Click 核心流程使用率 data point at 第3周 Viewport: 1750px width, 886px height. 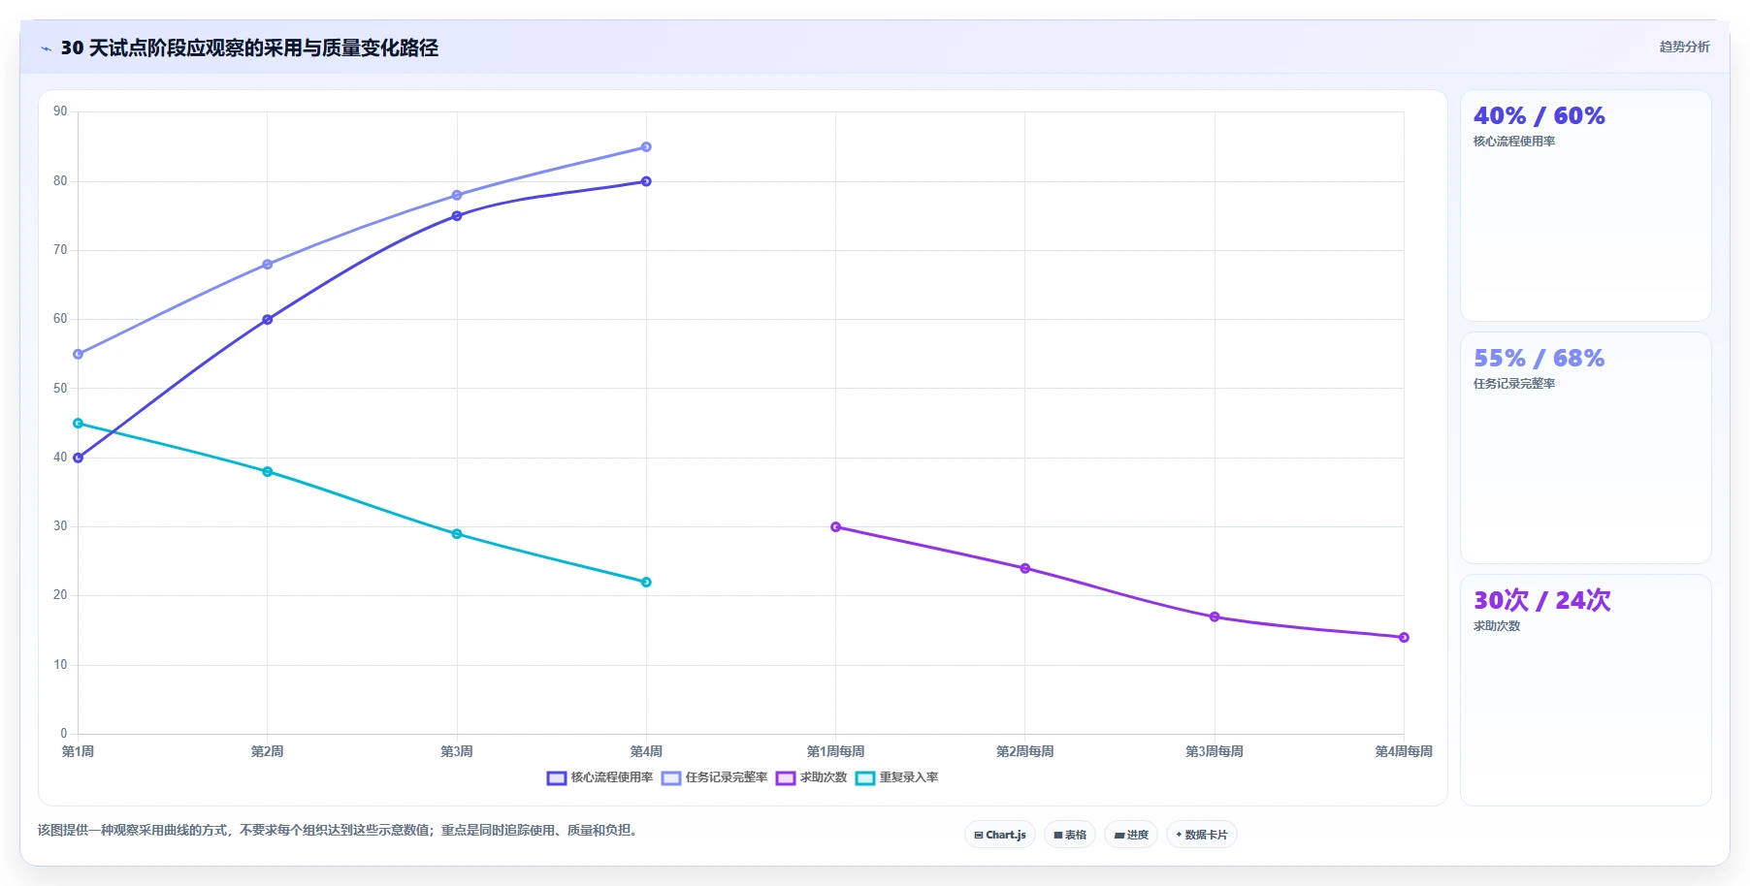coord(457,216)
